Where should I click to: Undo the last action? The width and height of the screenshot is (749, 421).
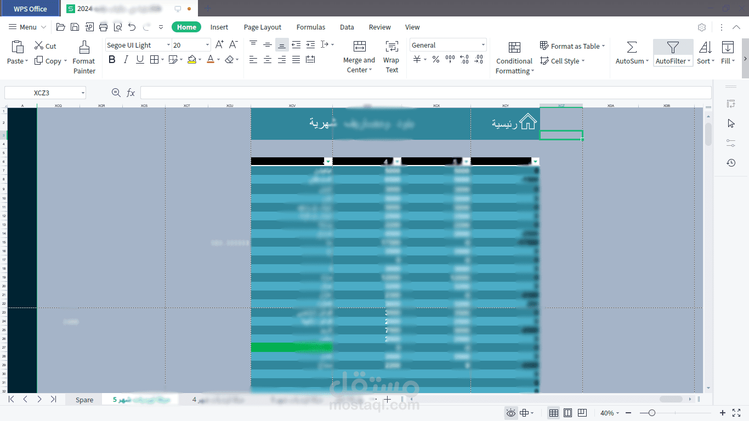(x=132, y=27)
